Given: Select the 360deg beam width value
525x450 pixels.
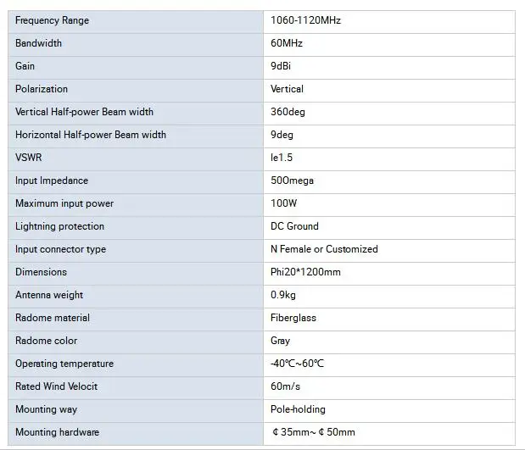Looking at the screenshot, I should tap(287, 112).
